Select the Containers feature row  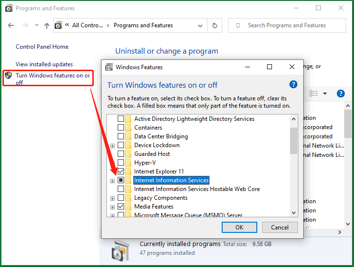pyautogui.click(x=148, y=128)
